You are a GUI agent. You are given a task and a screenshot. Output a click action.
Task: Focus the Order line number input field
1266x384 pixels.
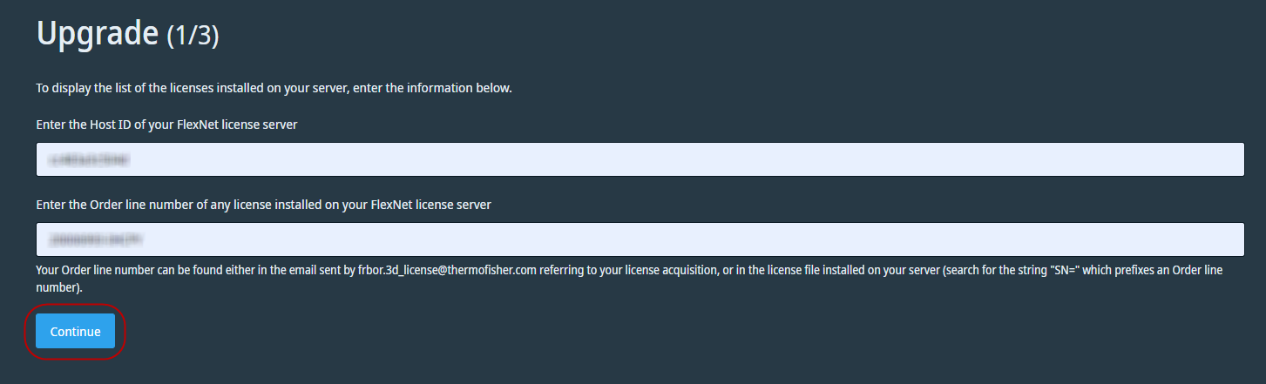pyautogui.click(x=640, y=239)
